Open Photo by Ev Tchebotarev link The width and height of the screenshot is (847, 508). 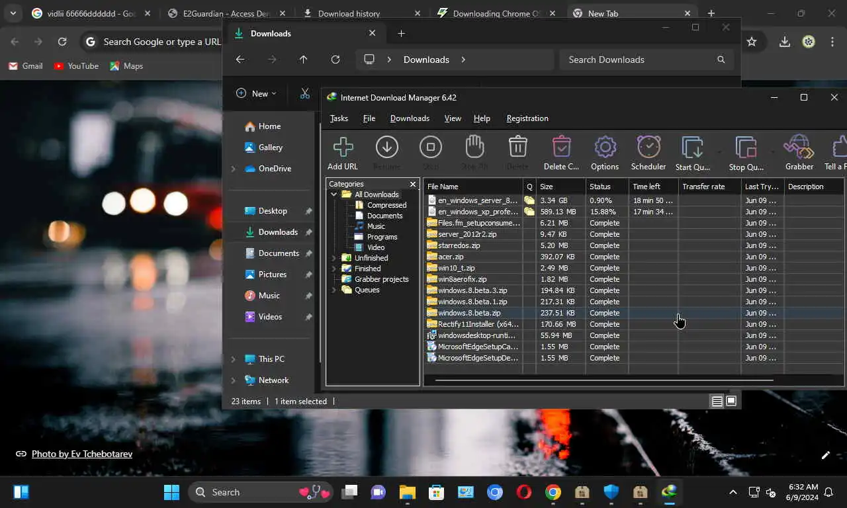click(x=82, y=454)
